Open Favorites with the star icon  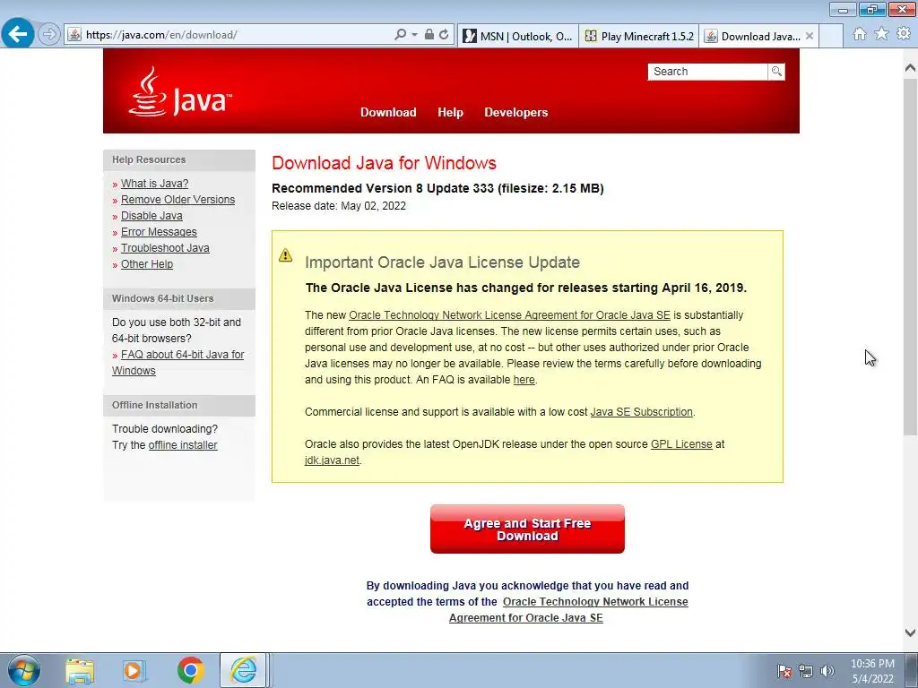coord(881,34)
